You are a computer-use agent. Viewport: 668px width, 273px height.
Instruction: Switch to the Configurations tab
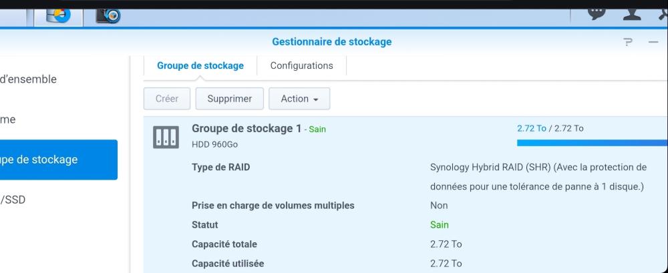click(301, 66)
